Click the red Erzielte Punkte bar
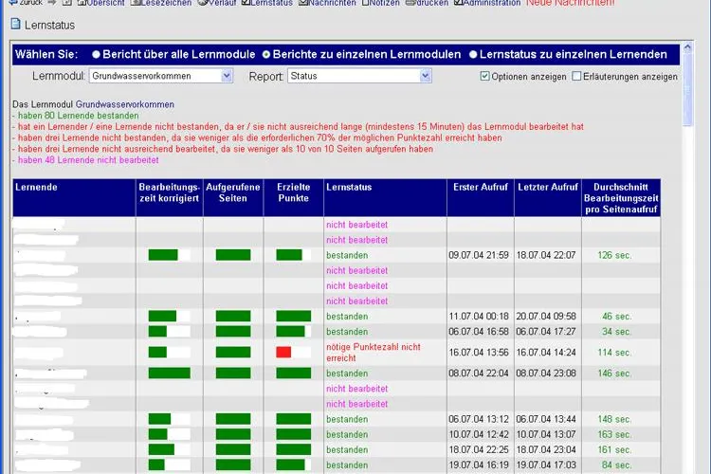711x474 pixels. coord(283,352)
